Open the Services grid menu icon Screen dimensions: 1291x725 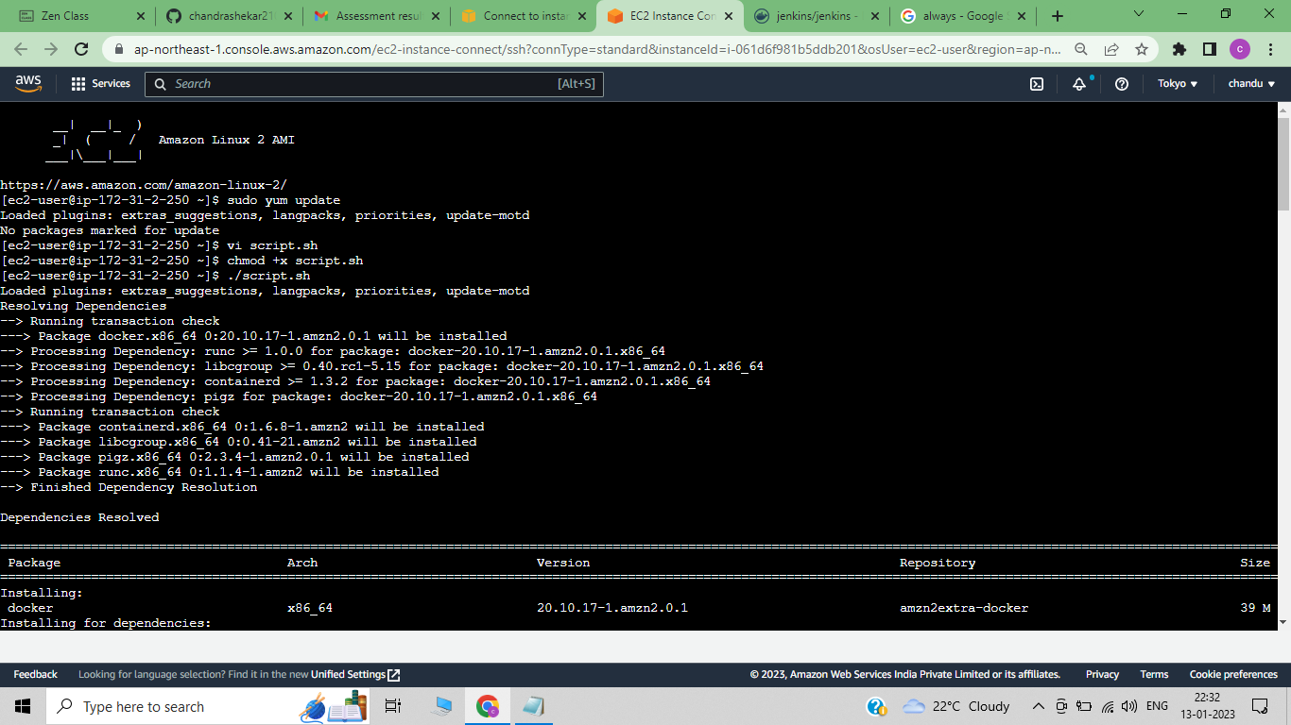77,84
